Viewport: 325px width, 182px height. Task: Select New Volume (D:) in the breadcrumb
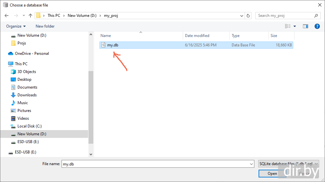point(82,16)
